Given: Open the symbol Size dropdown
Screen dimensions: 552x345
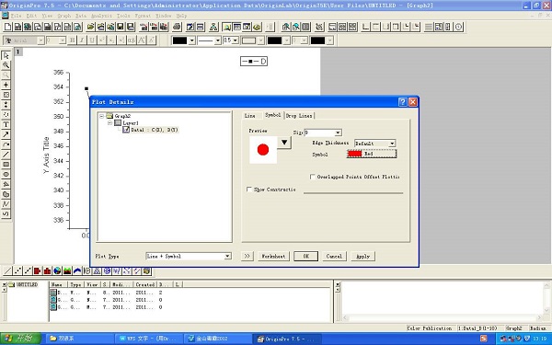Looking at the screenshot, I should tap(338, 132).
